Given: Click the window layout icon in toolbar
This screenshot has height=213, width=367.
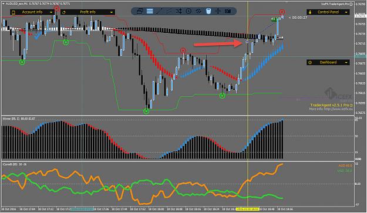Looking at the screenshot, I should [140, 11].
